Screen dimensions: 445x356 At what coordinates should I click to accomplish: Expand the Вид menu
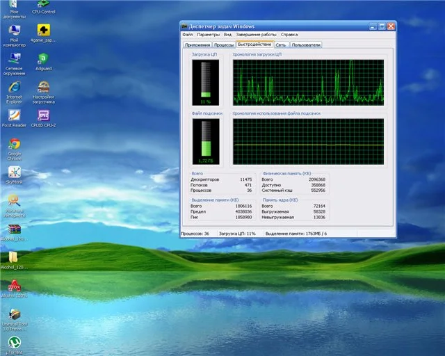tap(227, 34)
